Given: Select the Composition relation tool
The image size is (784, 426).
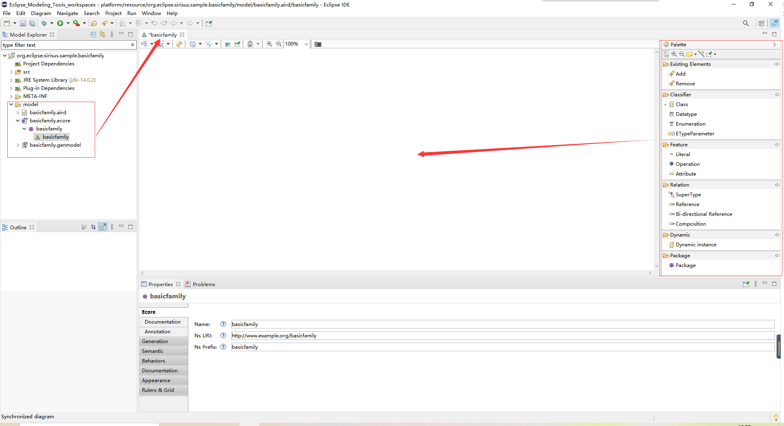Looking at the screenshot, I should (690, 224).
